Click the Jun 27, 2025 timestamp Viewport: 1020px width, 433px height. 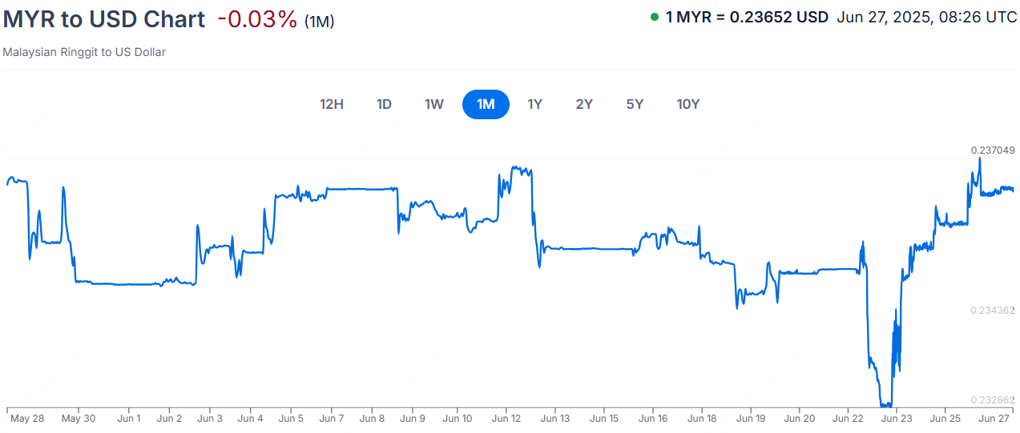tap(926, 17)
